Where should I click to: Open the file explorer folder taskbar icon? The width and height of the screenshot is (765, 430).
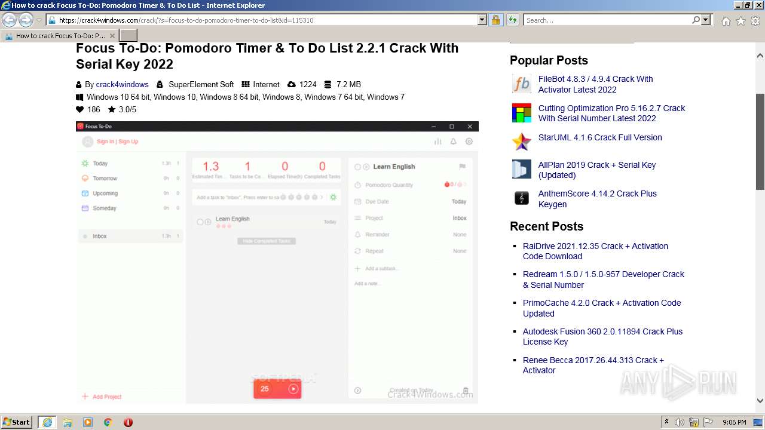(68, 422)
